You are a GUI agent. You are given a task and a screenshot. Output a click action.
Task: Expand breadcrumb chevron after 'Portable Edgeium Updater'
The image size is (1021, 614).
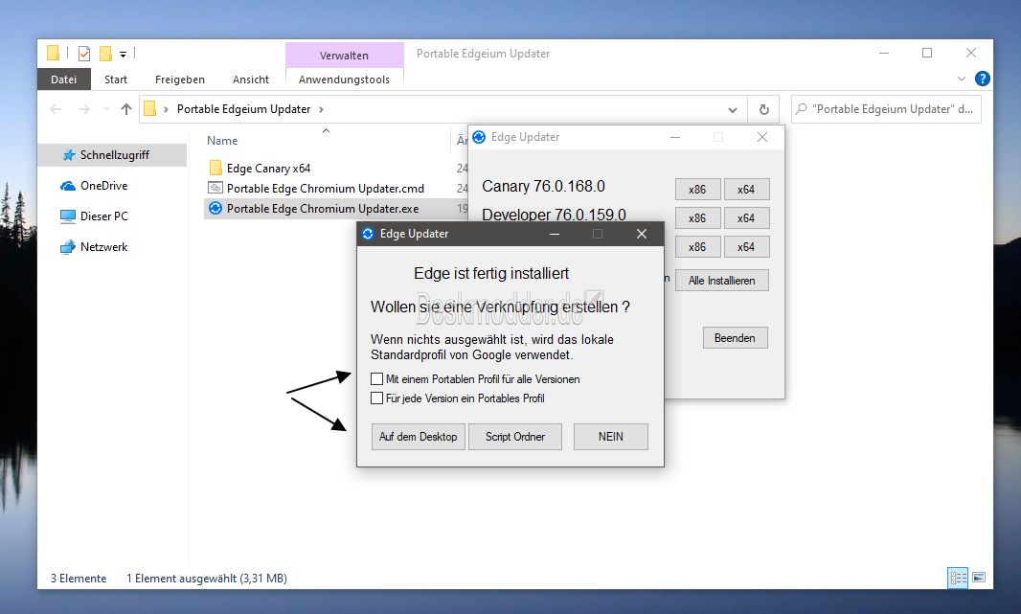pos(321,109)
